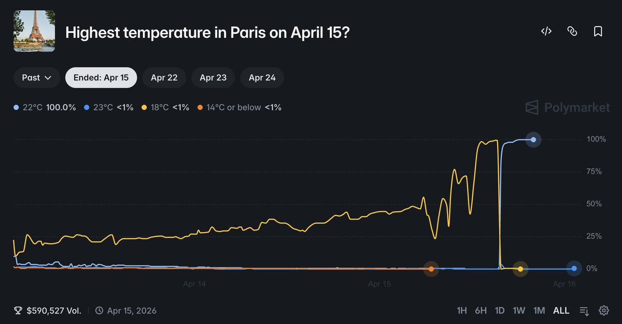Click the clock icon next to resolution date

click(98, 311)
